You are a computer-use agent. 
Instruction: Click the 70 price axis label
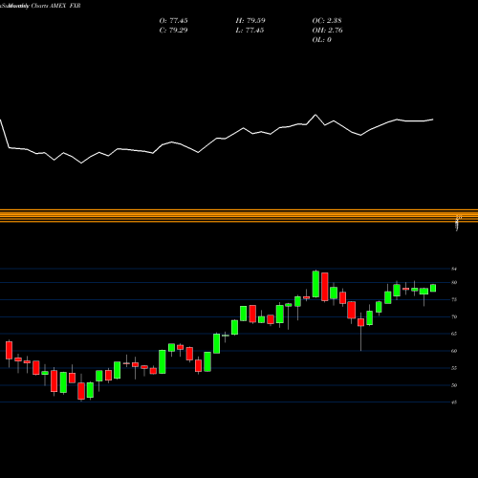click(454, 316)
